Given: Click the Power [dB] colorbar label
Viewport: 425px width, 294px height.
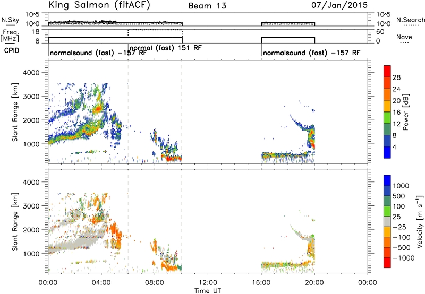Looking at the screenshot, I should tap(405, 112).
